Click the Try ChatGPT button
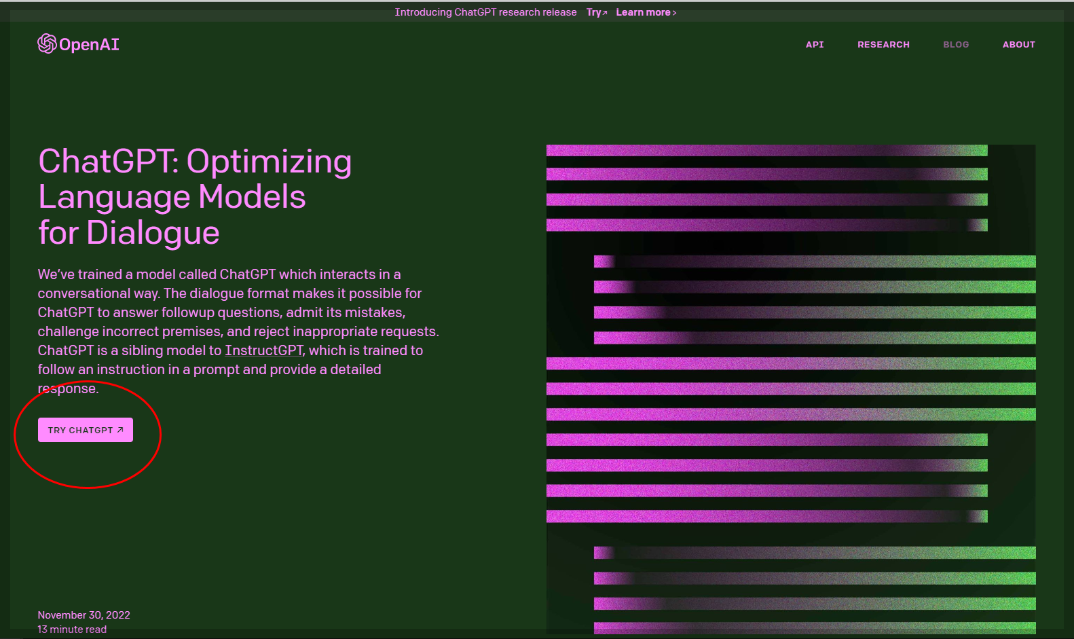1074x639 pixels. 86,430
